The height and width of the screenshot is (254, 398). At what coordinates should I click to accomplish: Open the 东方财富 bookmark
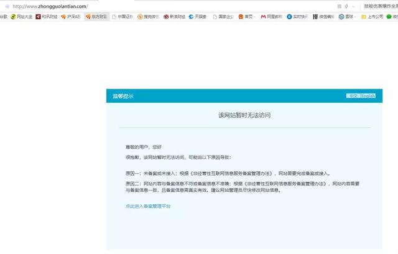pos(96,17)
